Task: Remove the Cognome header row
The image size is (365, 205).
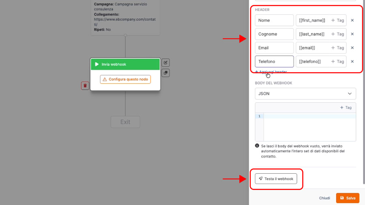Action: [352, 34]
